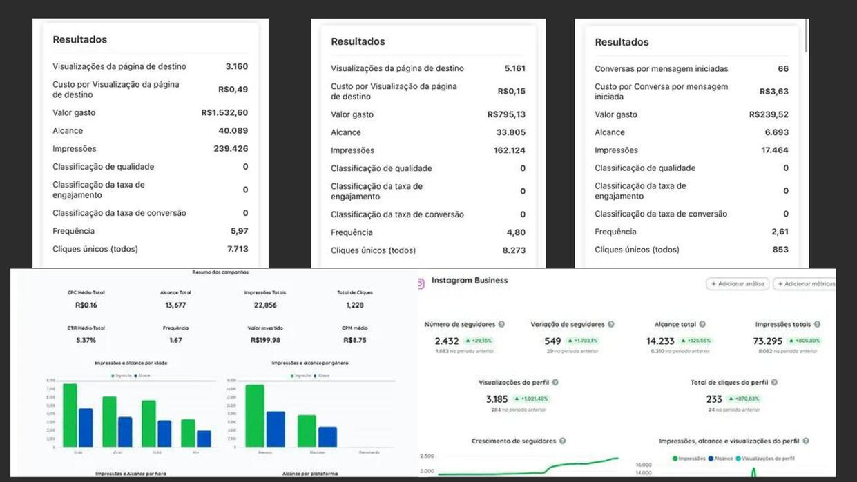The image size is (857, 482).
Task: Click the Adicionar análise button
Action: pos(738,284)
